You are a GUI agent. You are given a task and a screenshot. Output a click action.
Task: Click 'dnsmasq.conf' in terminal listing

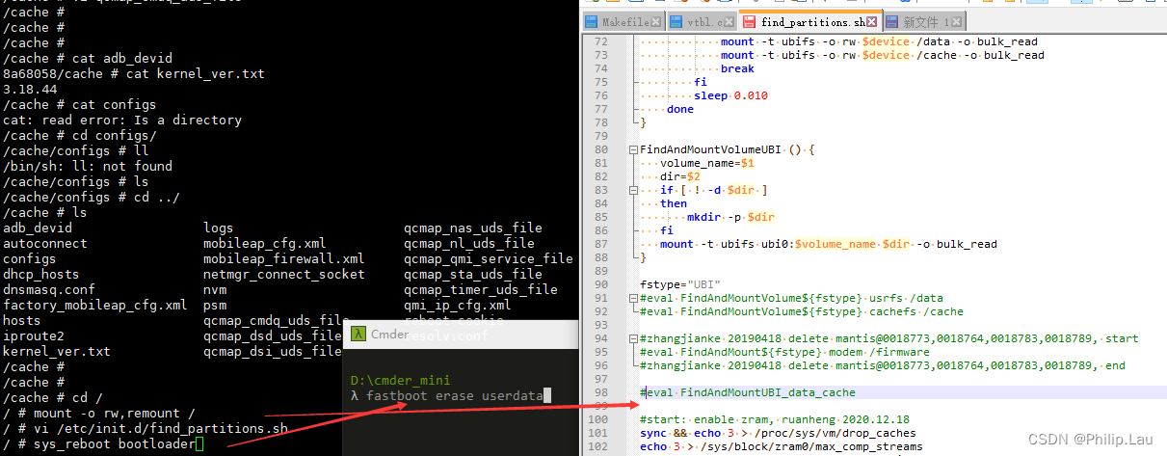tap(49, 289)
